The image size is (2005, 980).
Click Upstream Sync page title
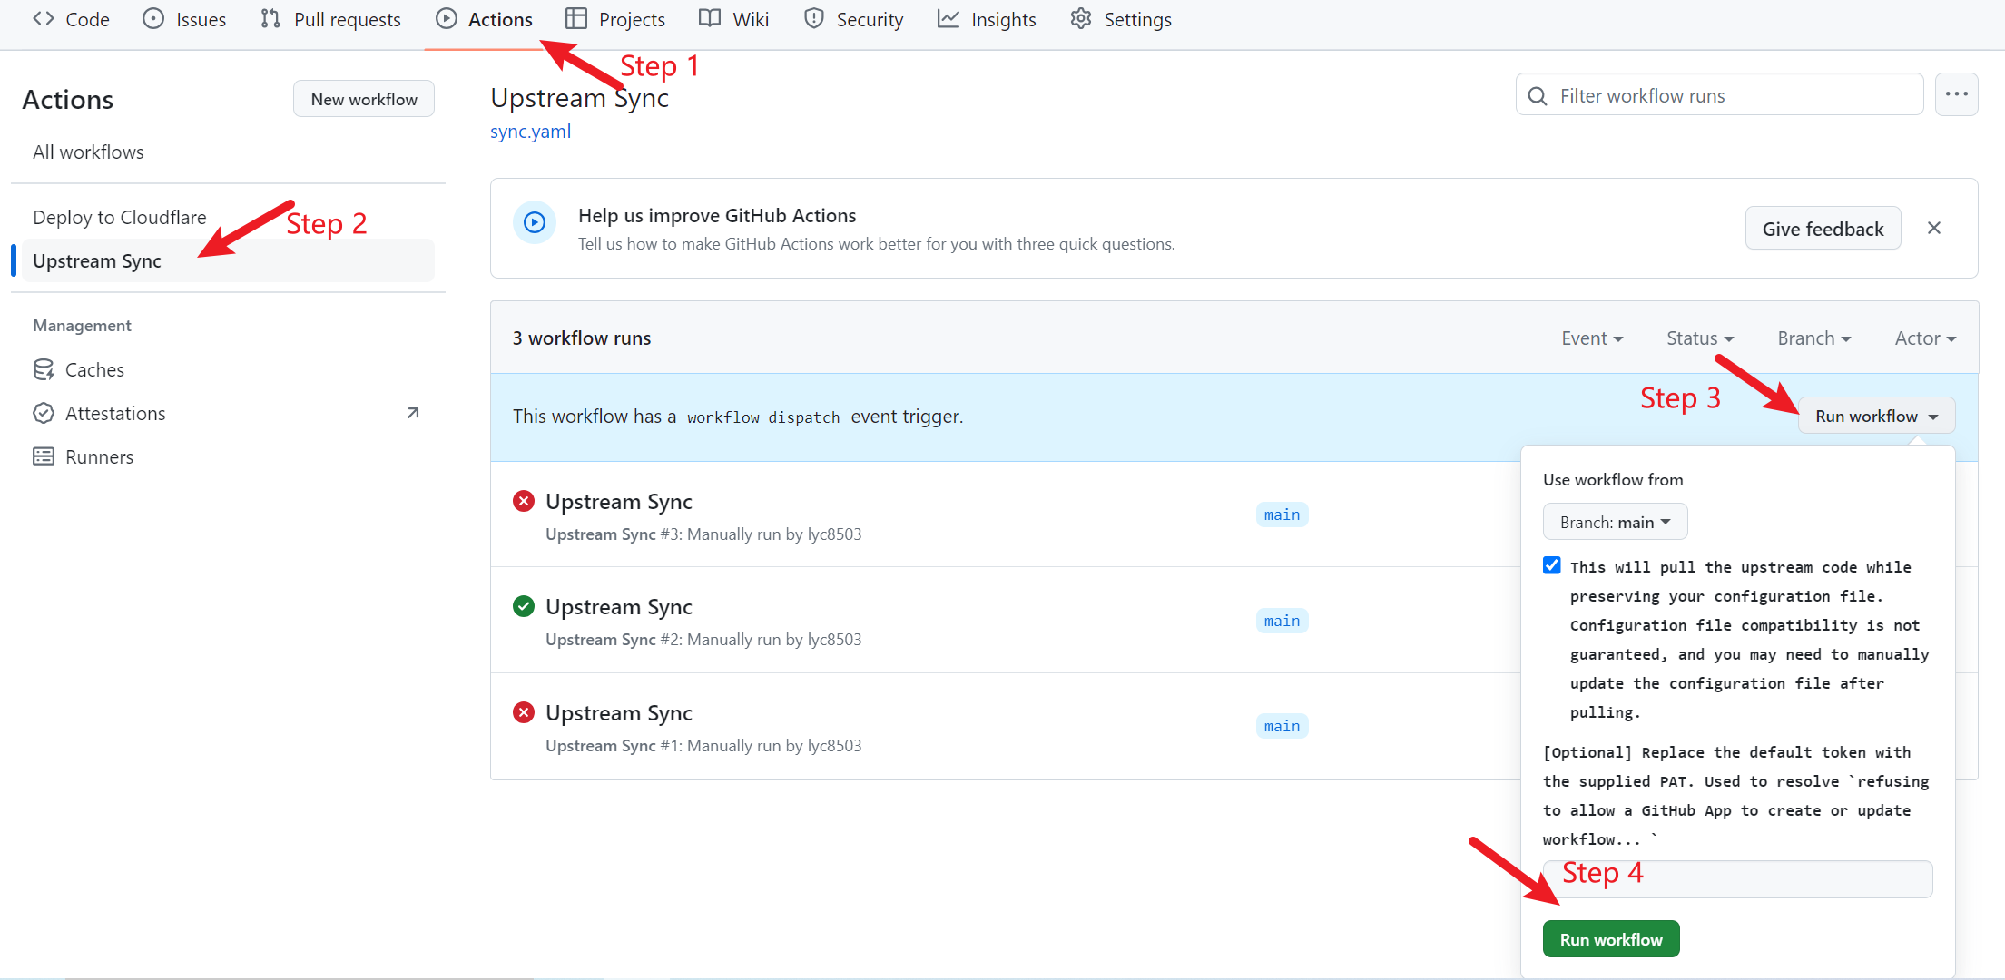point(579,97)
